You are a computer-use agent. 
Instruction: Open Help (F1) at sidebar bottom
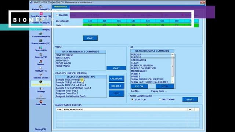[40, 129]
